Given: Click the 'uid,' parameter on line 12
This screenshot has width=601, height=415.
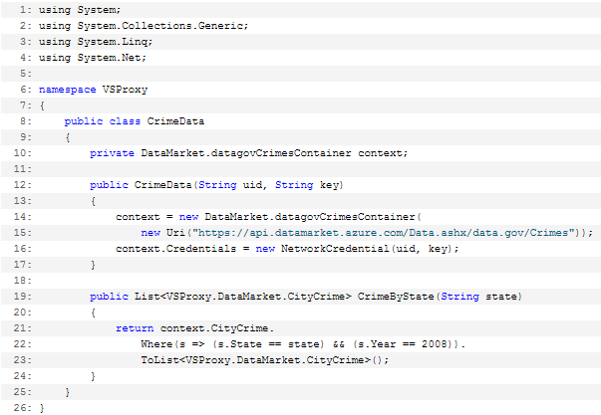Looking at the screenshot, I should (x=255, y=185).
